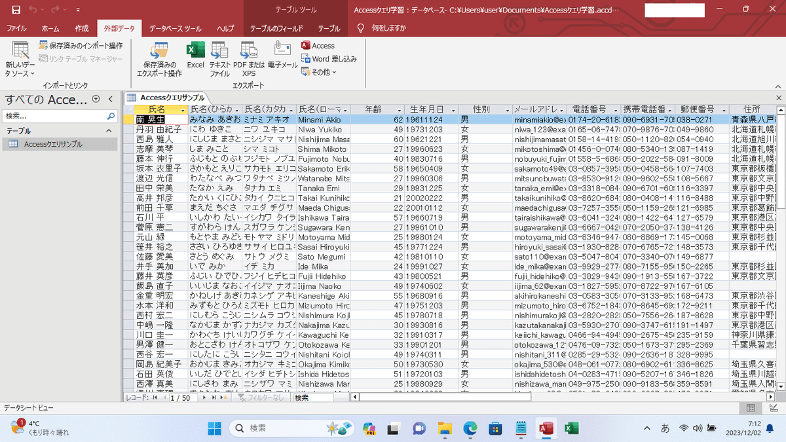Image resolution: width=786 pixels, height=442 pixels.
Task: Click cell 'Minami Akio'
Action: click(x=323, y=120)
